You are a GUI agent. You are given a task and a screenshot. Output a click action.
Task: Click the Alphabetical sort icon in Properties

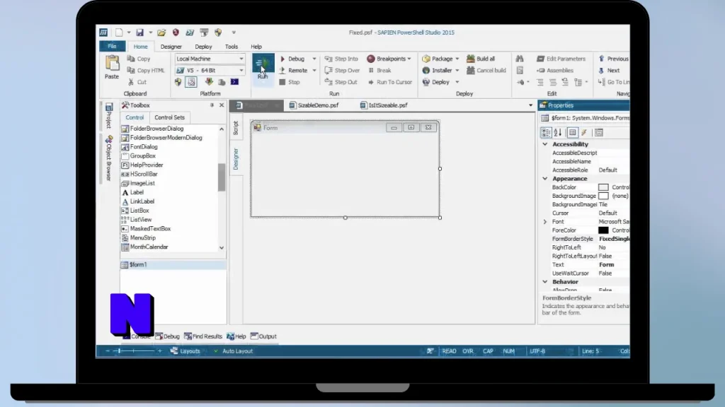coord(558,133)
